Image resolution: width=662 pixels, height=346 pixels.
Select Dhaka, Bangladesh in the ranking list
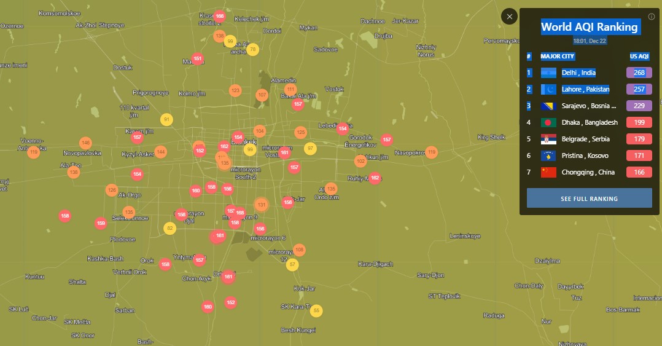coord(589,122)
